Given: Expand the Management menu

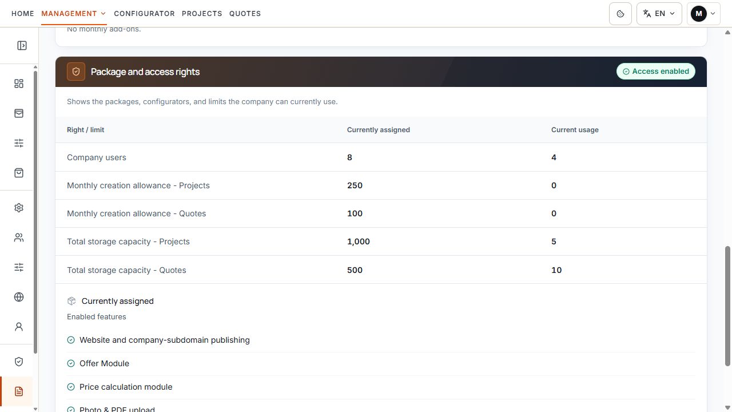Looking at the screenshot, I should (x=74, y=13).
